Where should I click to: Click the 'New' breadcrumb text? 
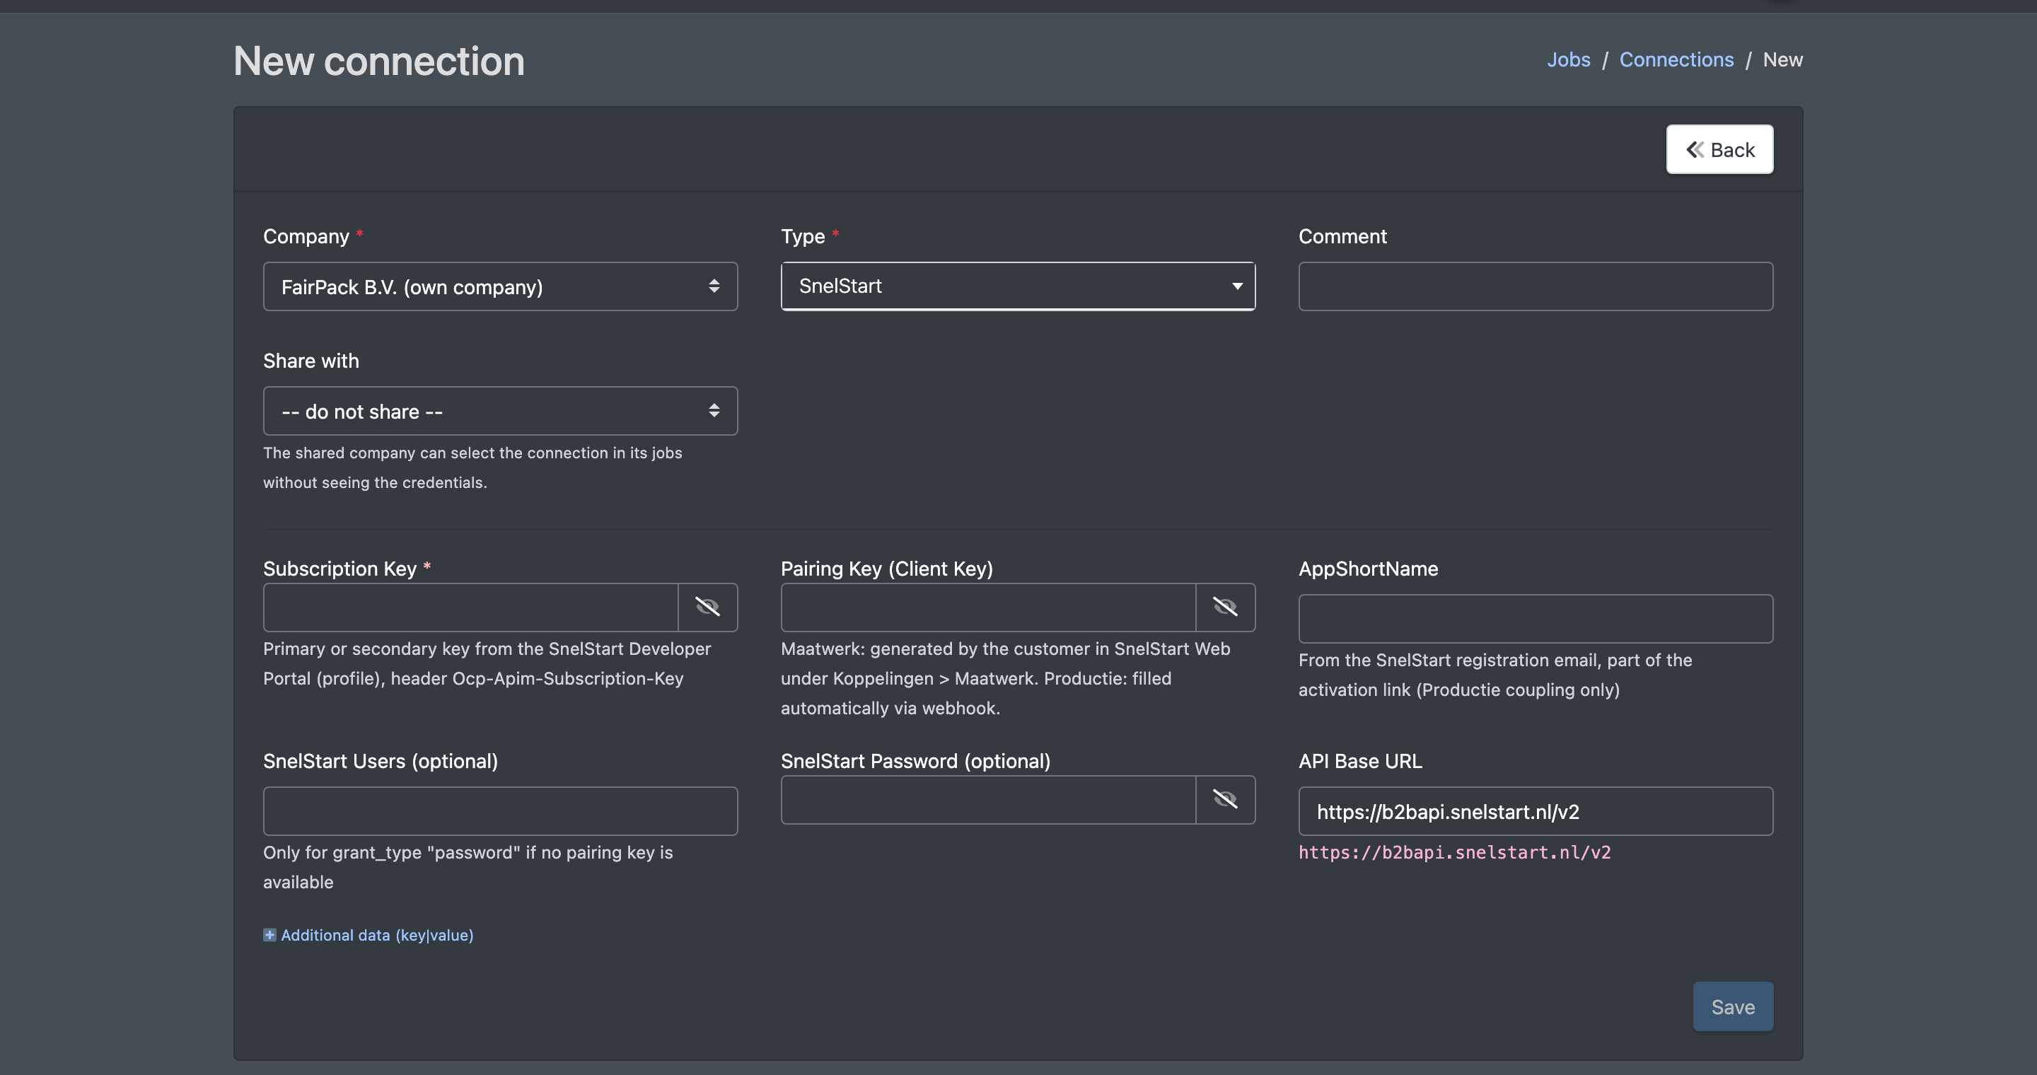[x=1782, y=59]
